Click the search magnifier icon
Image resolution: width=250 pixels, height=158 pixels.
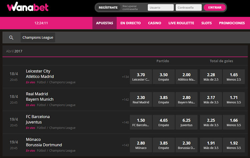(11, 38)
